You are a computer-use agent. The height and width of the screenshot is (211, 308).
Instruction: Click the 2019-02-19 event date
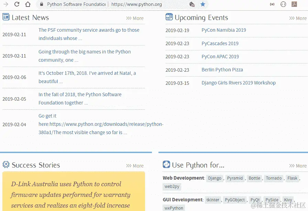pyautogui.click(x=177, y=30)
